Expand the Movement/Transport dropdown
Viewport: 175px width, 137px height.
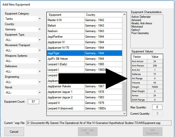pos(23,50)
